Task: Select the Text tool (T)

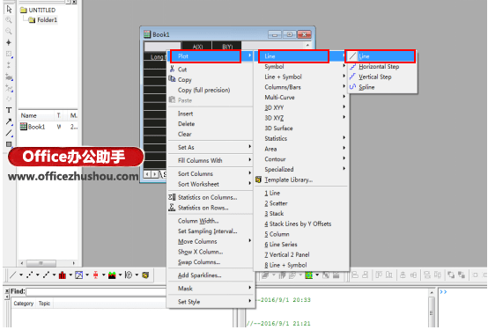Action: coord(9,110)
